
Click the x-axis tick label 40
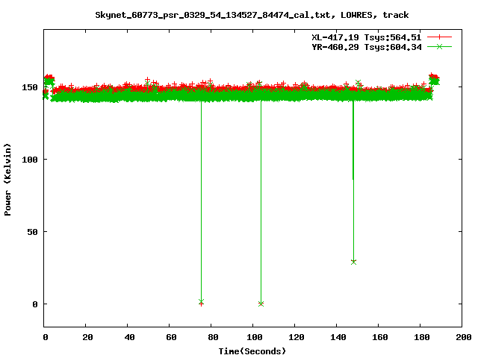pos(129,337)
